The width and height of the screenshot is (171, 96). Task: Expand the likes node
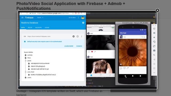(26, 58)
